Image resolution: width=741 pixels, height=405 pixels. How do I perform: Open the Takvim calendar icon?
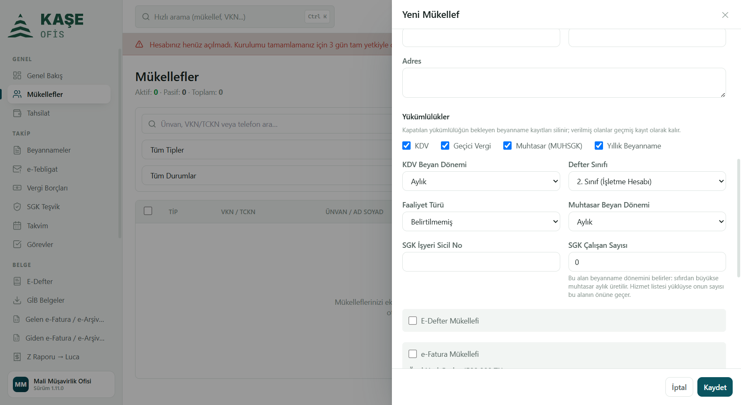click(x=17, y=225)
